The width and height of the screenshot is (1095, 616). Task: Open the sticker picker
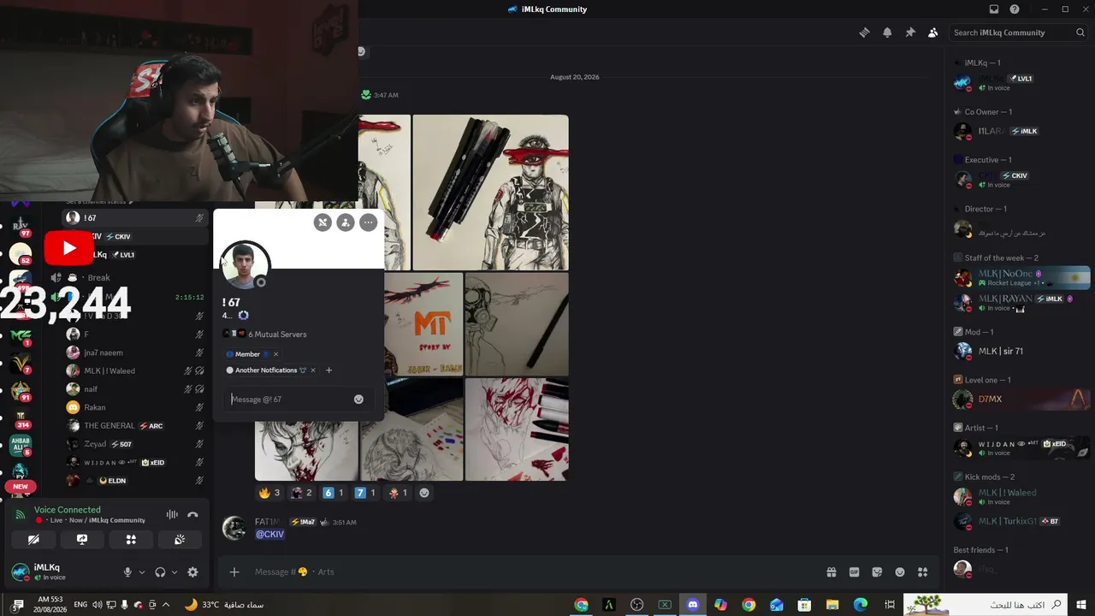tap(877, 572)
